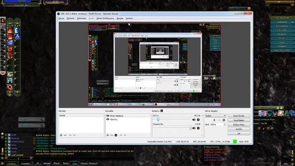Image resolution: width=295 pixels, height=166 pixels.
Task: Open Masaüstü Ses audio settings gear
Action: (198, 128)
